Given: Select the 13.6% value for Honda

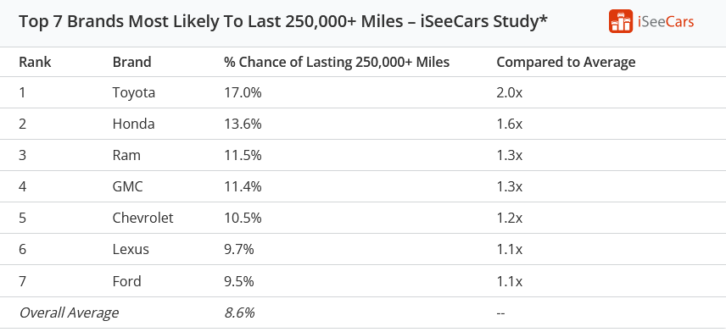Looking at the screenshot, I should tap(243, 124).
